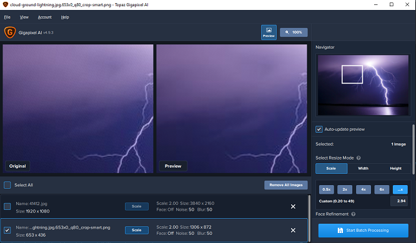Check the Select All checkbox
The height and width of the screenshot is (243, 416).
pyautogui.click(x=7, y=185)
